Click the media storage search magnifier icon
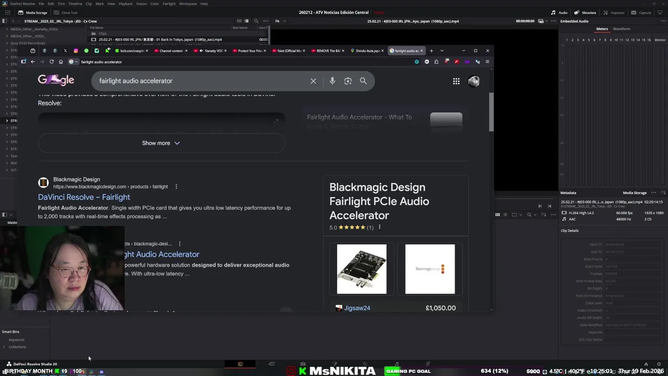Screen dimensions: 668x376 point(256,21)
